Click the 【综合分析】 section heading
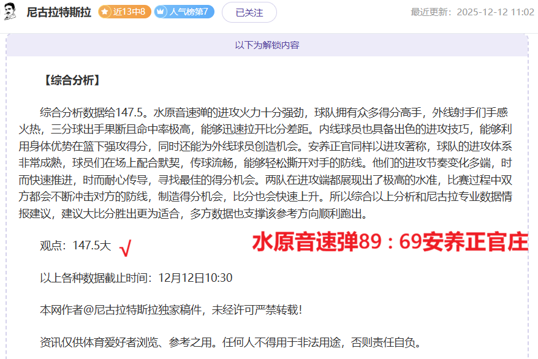The width and height of the screenshot is (538, 359). [x=70, y=80]
